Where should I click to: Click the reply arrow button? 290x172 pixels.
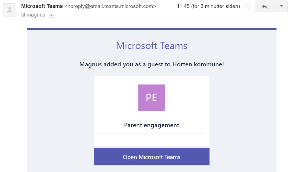click(x=265, y=7)
